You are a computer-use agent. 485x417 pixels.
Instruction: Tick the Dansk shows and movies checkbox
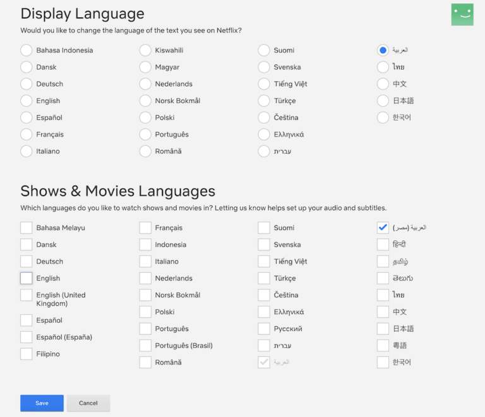[27, 245]
